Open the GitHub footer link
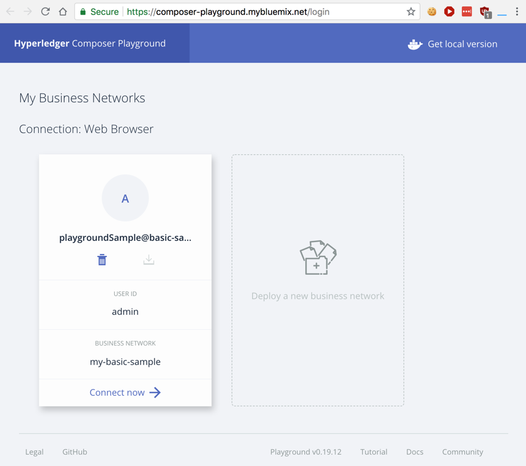The width and height of the screenshot is (526, 466). pyautogui.click(x=75, y=452)
